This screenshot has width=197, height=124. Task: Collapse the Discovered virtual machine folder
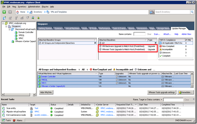coord(10,29)
